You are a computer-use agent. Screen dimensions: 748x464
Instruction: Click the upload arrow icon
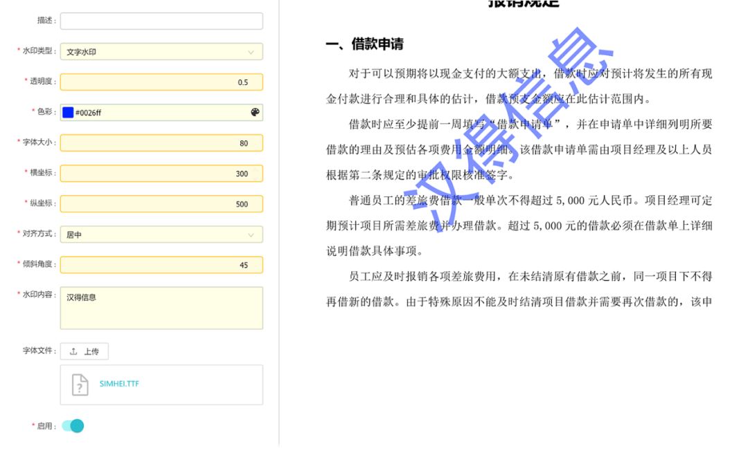pyautogui.click(x=73, y=352)
